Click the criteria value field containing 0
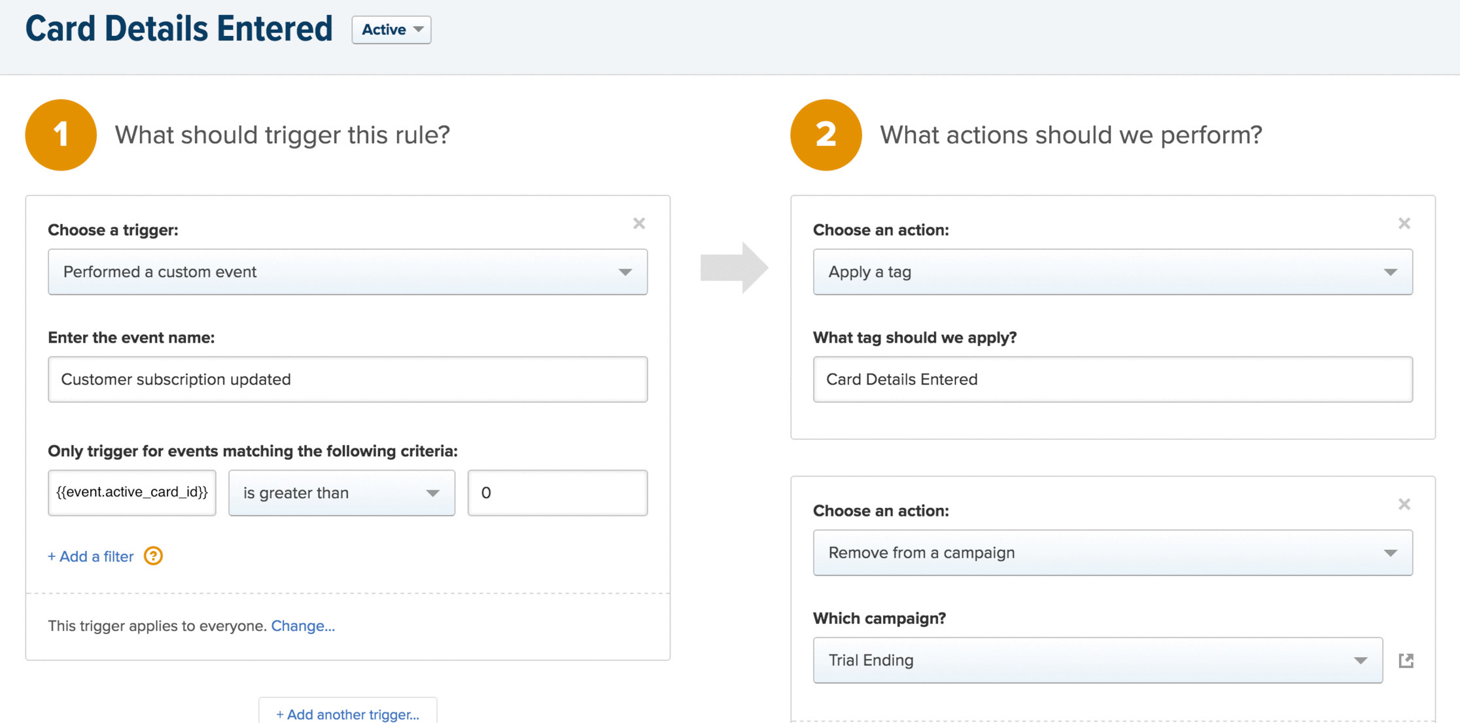Image resolution: width=1460 pixels, height=723 pixels. pos(557,493)
